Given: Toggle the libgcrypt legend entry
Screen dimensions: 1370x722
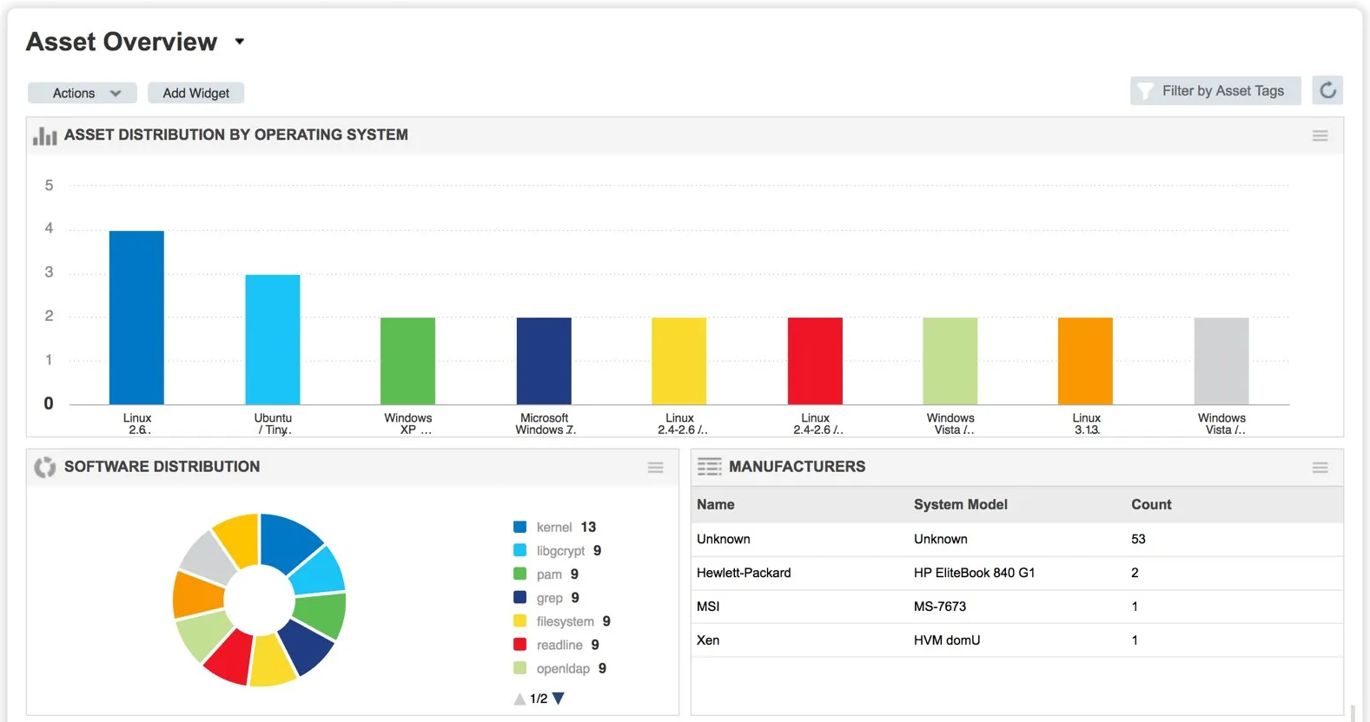Looking at the screenshot, I should click(560, 551).
